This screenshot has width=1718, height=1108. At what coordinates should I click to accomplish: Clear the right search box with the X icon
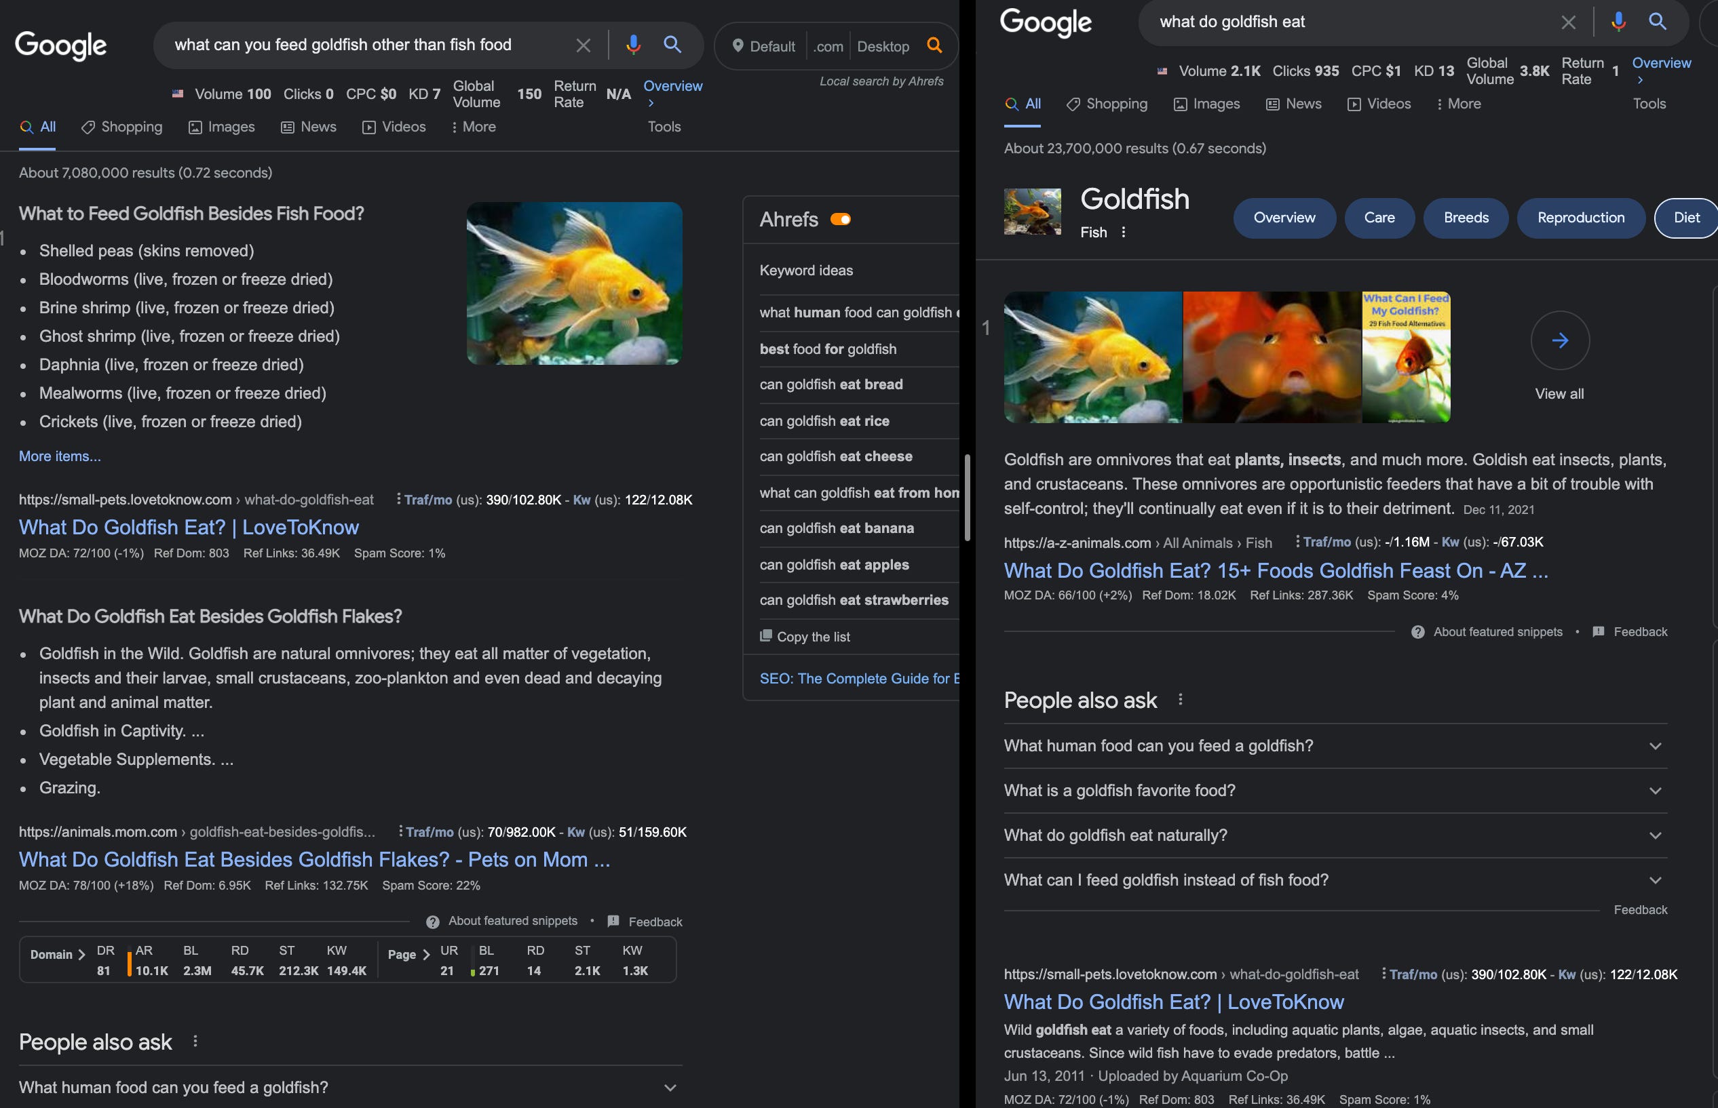coord(1568,22)
